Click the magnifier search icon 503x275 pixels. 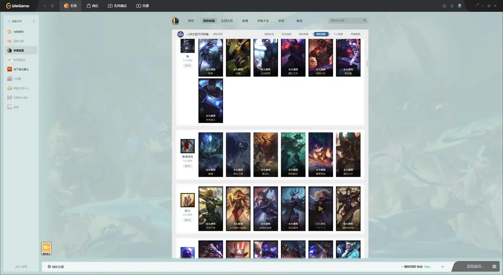365,20
